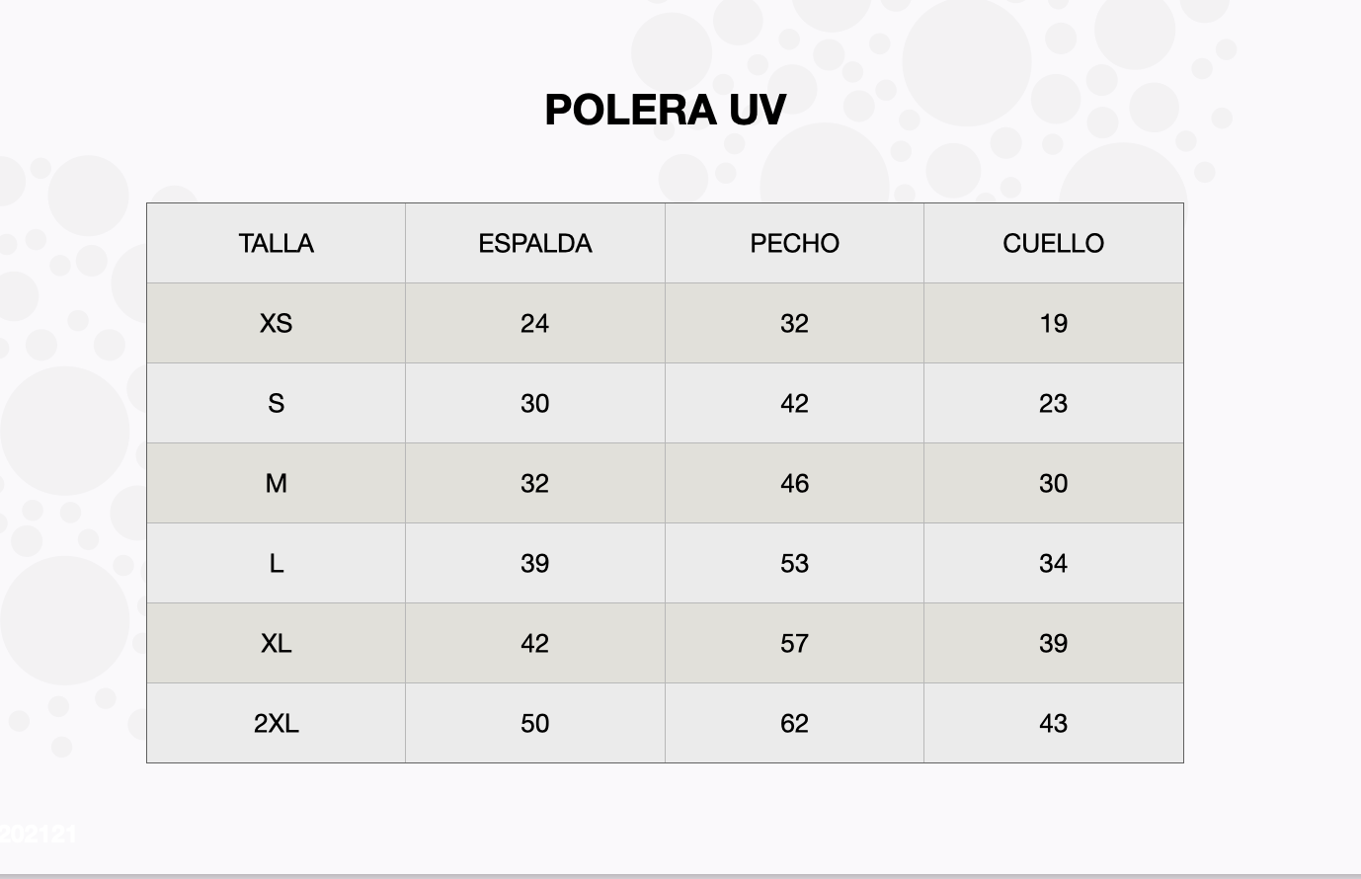The width and height of the screenshot is (1361, 879).
Task: Click the XS size cell
Action: pos(276,324)
